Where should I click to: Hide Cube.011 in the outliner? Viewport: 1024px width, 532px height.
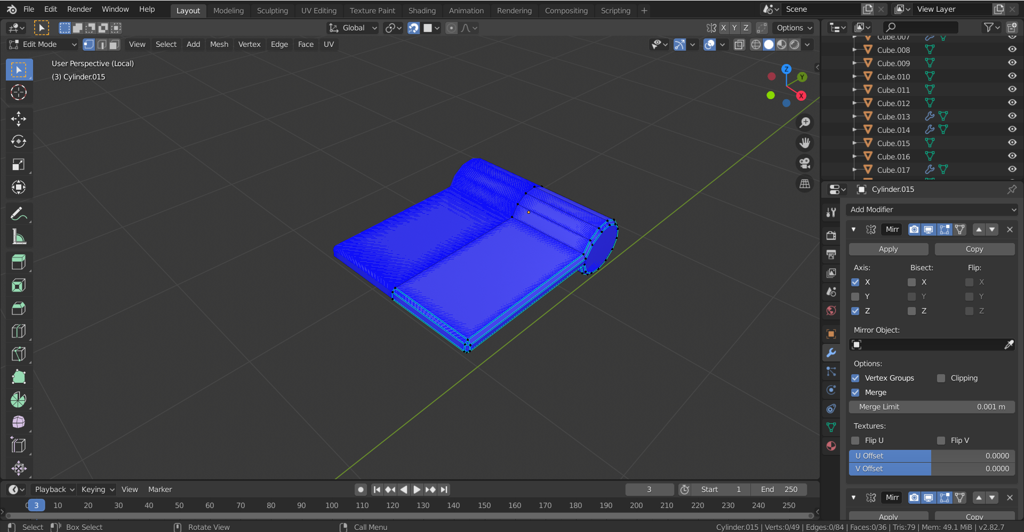click(1012, 90)
